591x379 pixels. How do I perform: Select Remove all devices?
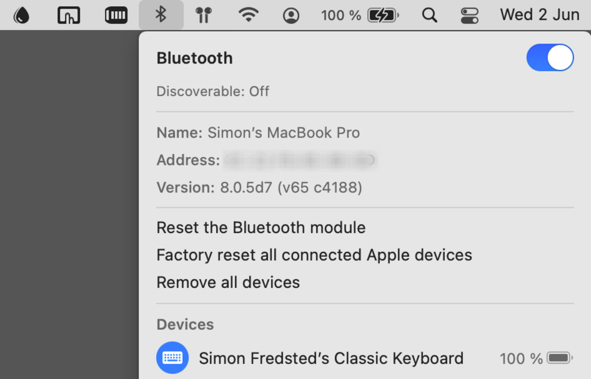click(228, 282)
